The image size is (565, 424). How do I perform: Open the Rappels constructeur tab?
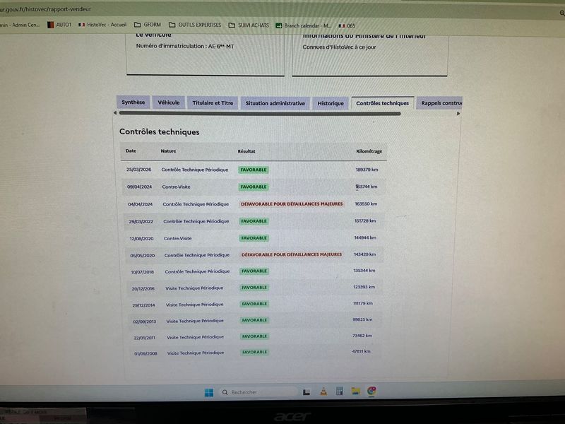tap(439, 103)
